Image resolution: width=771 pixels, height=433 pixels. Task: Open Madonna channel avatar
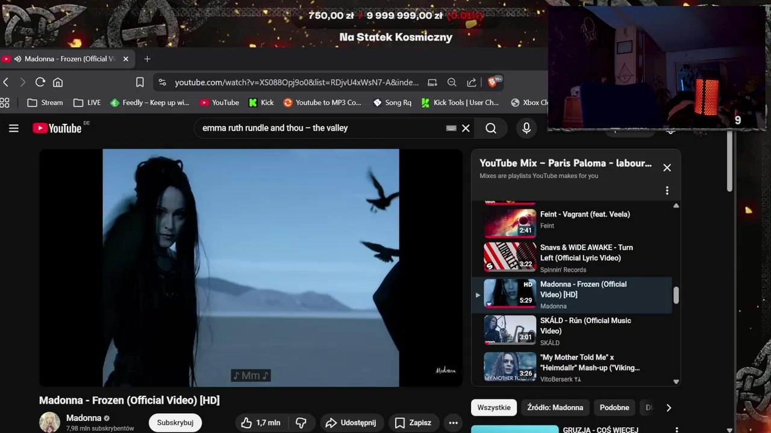49,422
